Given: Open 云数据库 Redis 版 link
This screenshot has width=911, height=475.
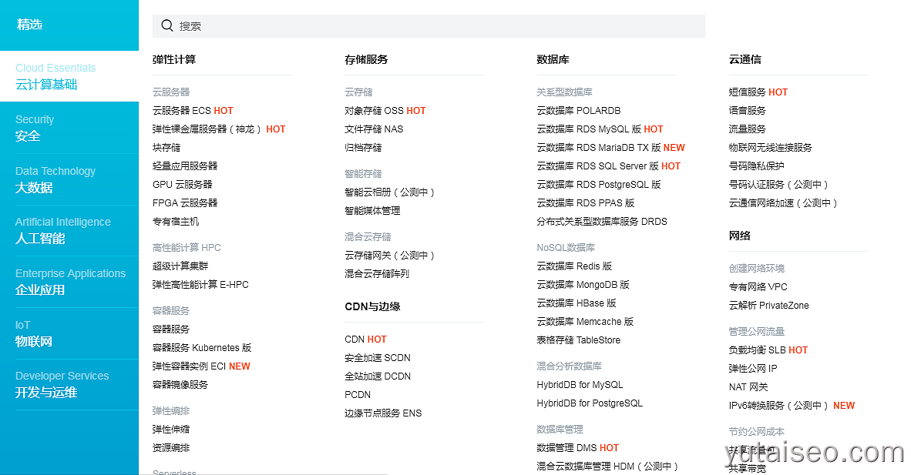Looking at the screenshot, I should [575, 266].
